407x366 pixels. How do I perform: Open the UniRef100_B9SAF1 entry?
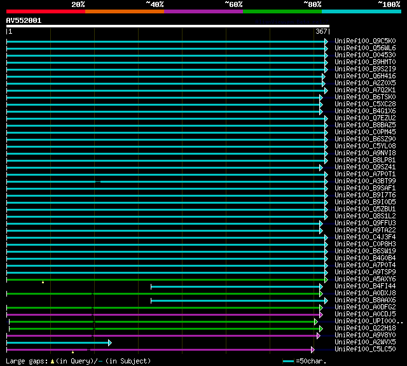(x=365, y=188)
